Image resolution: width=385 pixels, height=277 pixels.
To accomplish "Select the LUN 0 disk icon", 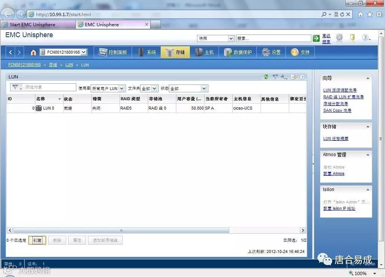I will 39,108.
